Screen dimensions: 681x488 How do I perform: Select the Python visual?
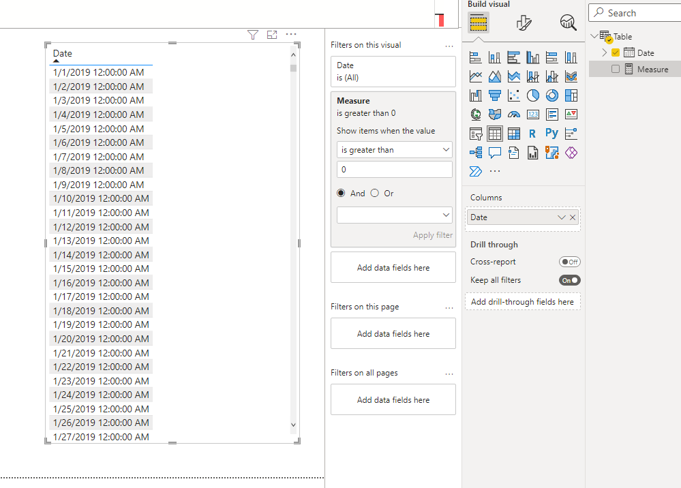552,134
